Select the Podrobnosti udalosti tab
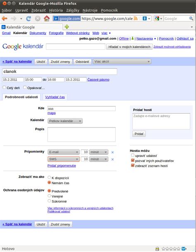Image resolution: width=196 pixels, height=252 pixels. click(x=22, y=97)
